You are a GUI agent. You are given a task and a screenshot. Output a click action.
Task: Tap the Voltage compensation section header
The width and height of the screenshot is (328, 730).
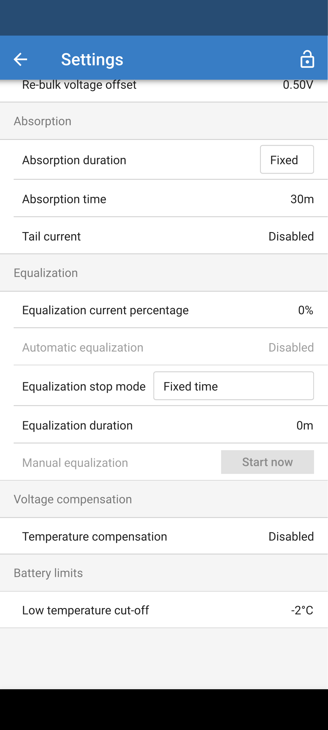point(73,499)
